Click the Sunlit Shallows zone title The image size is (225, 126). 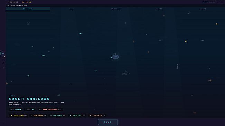point(29,99)
